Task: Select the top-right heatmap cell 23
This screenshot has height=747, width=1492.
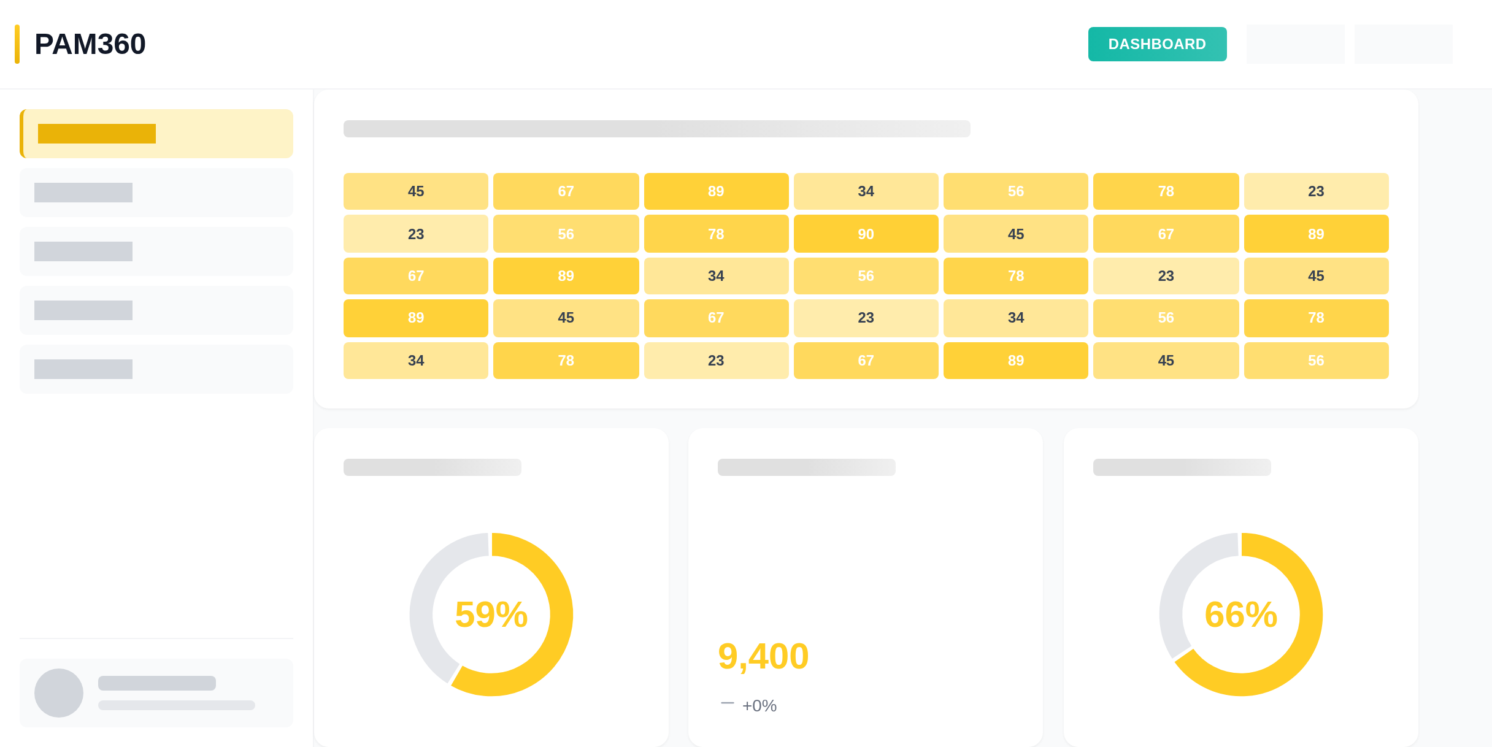Action: tap(1316, 191)
